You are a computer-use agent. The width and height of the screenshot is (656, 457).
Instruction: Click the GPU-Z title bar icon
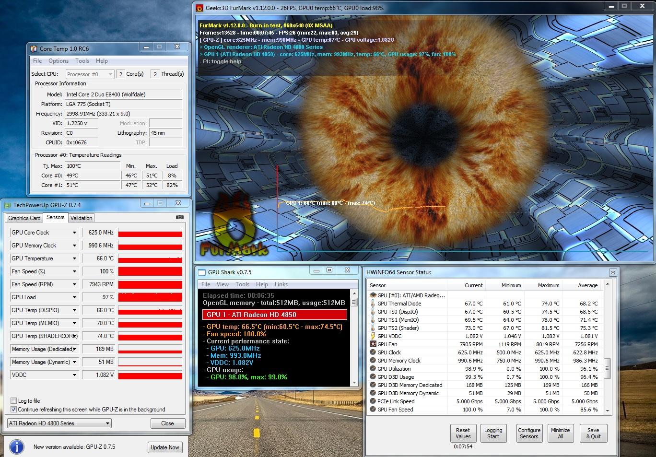click(7, 205)
